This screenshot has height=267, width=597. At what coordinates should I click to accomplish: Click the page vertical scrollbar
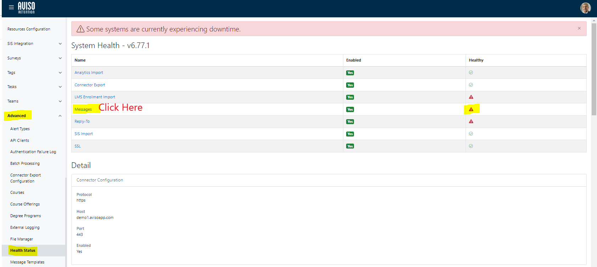pos(594,69)
